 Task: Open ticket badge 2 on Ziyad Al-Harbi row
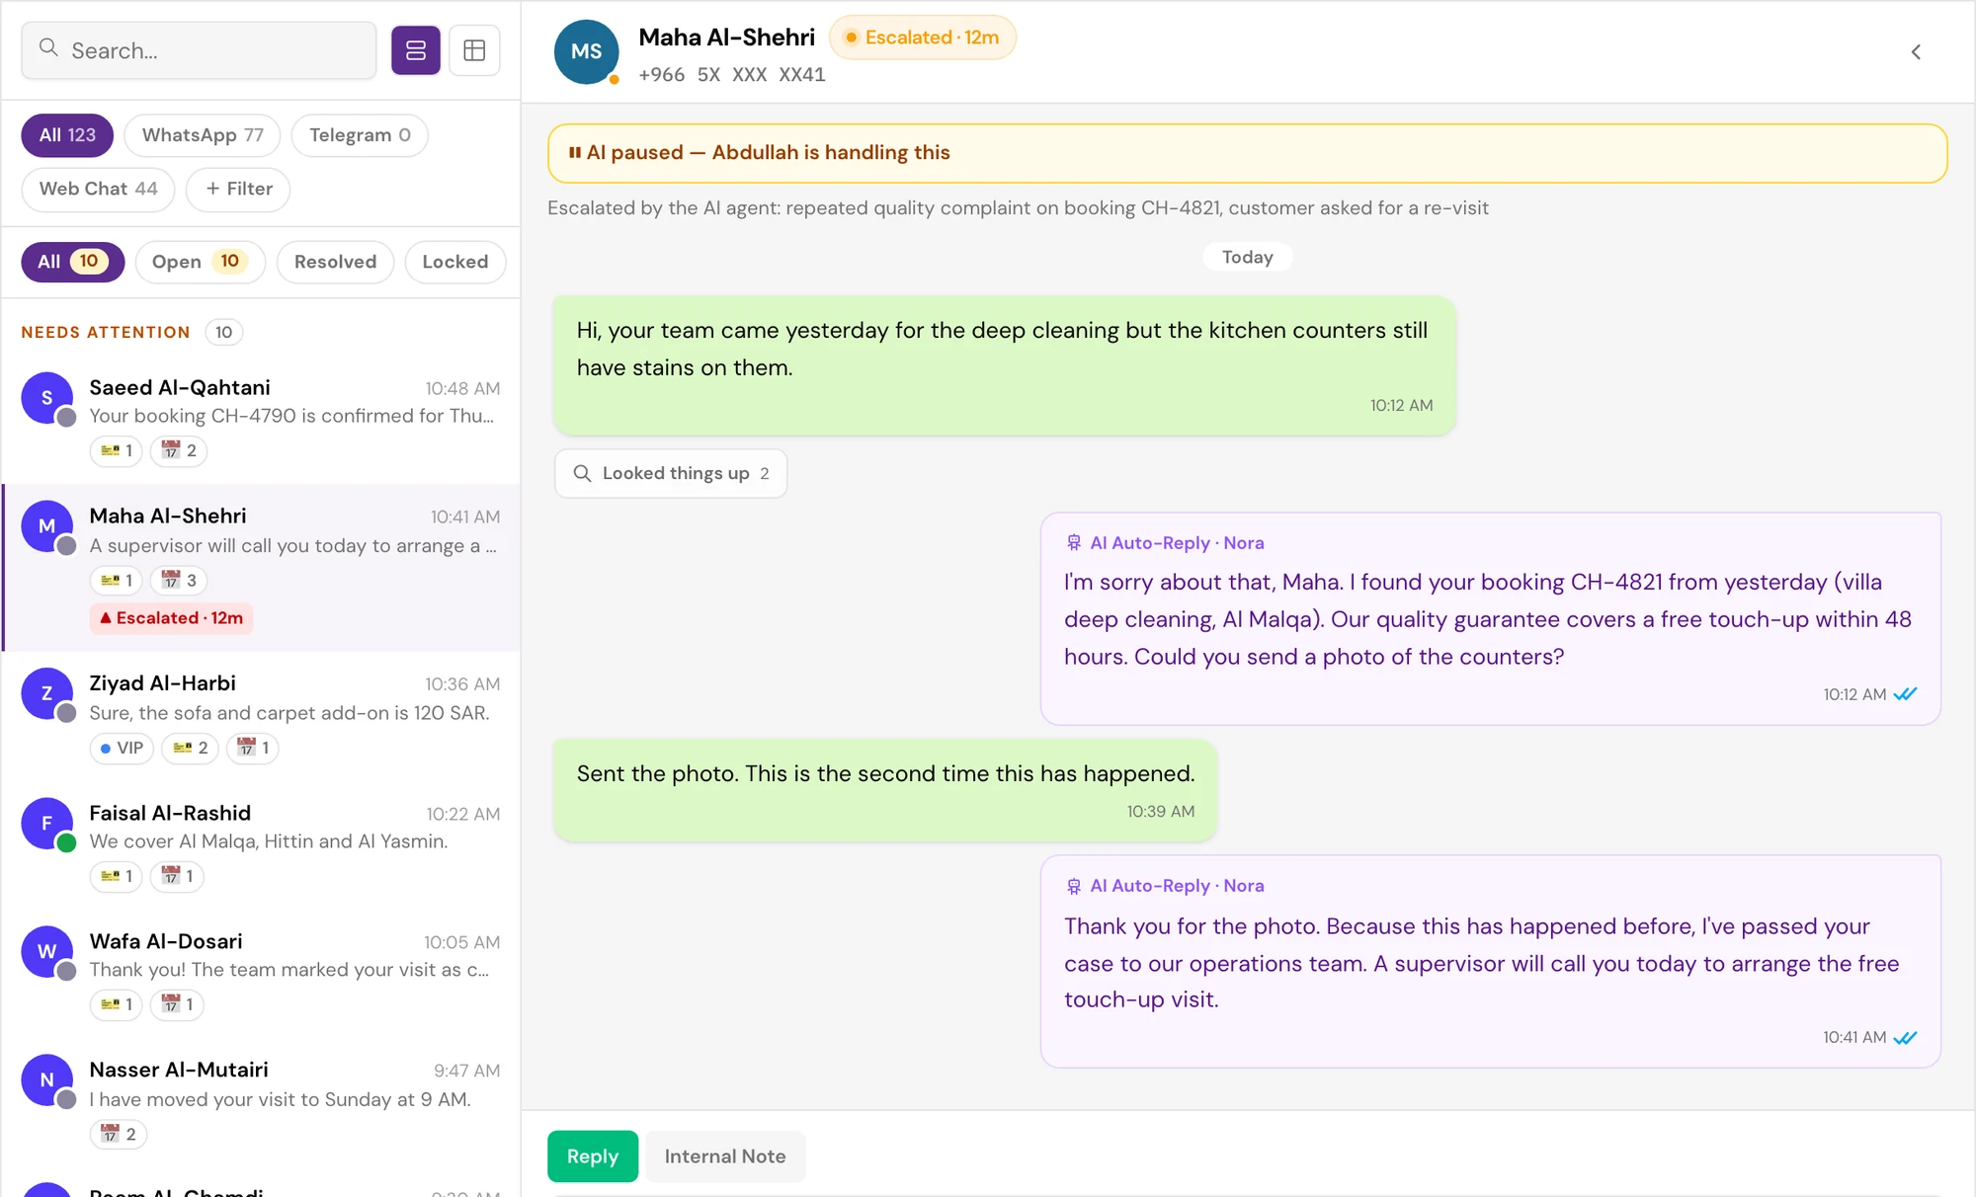(190, 748)
